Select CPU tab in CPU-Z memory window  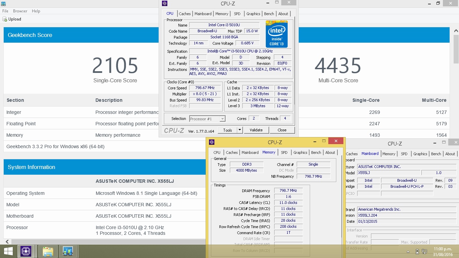tap(217, 153)
